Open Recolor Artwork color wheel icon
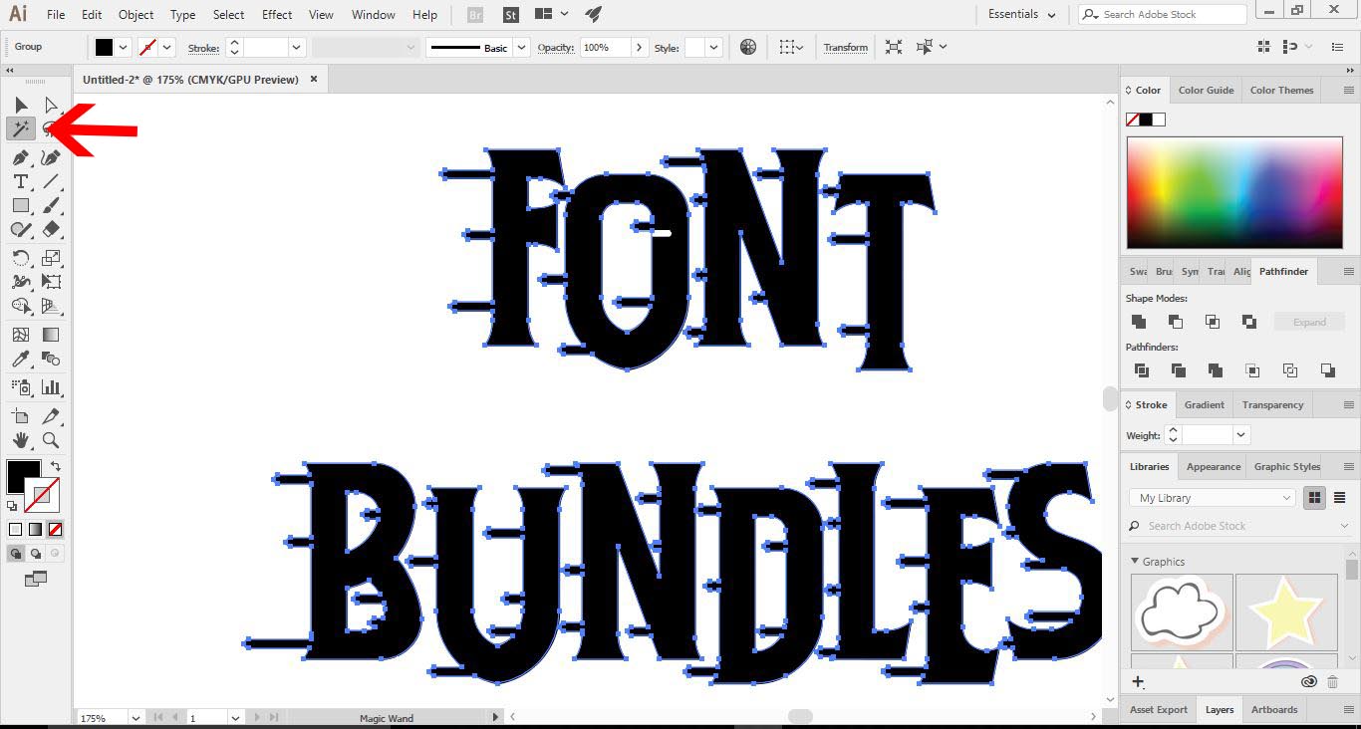 click(x=748, y=47)
